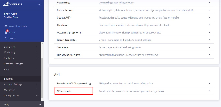Collapse the sidebar with double-chevron icon
Screen dimensions: 221x107
click(39, 4)
